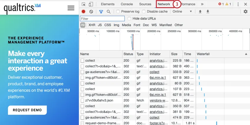The width and height of the screenshot is (250, 125).
Task: Open network settings gear
Action: point(246,11)
